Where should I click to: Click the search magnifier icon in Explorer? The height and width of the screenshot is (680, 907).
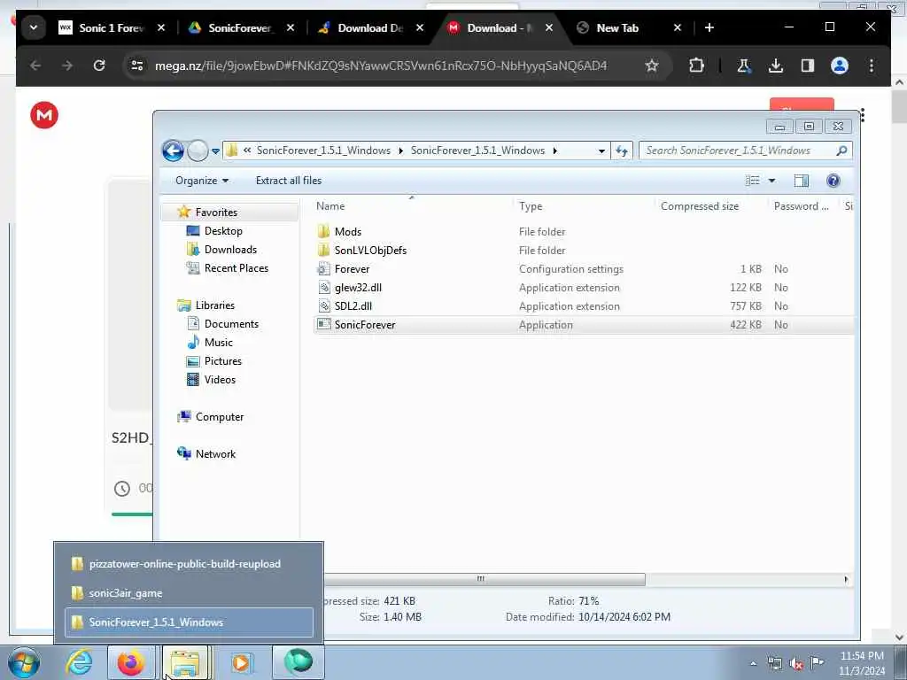pyautogui.click(x=842, y=151)
